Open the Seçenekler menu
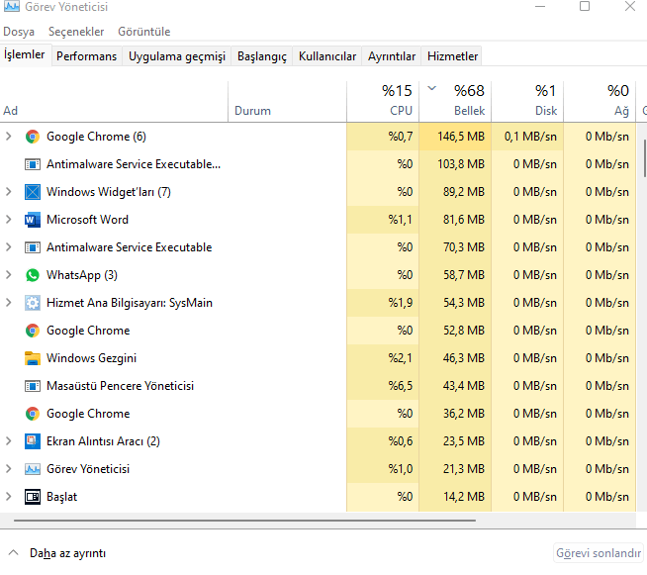This screenshot has height=575, width=647. 76,32
